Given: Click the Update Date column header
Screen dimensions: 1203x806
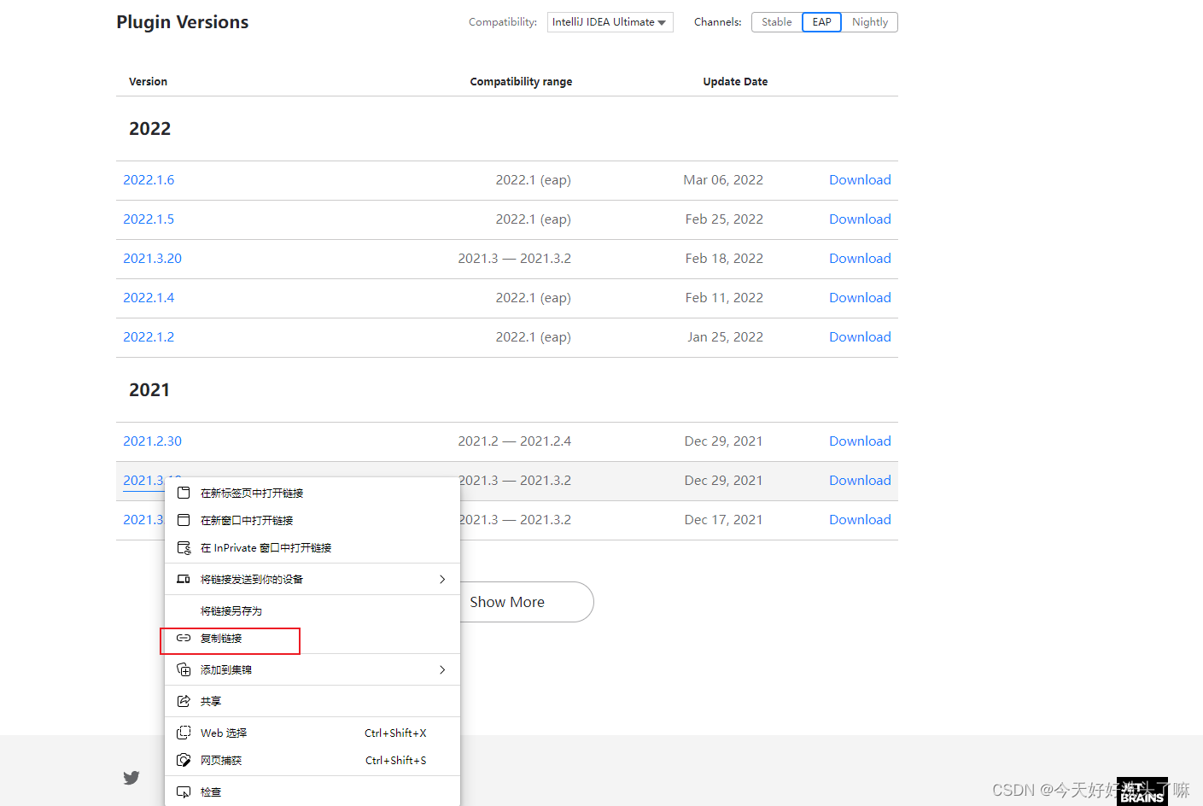Looking at the screenshot, I should [735, 81].
